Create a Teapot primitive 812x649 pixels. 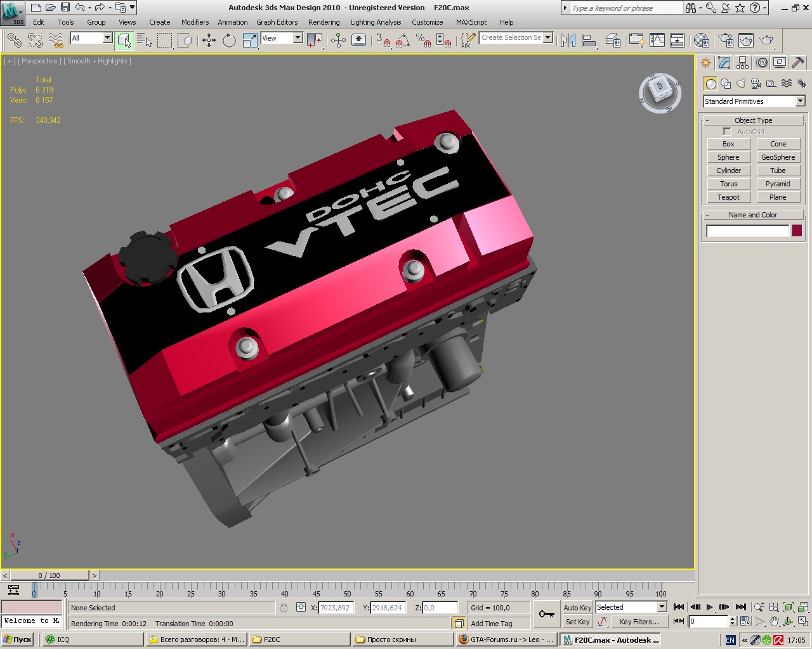(x=728, y=197)
